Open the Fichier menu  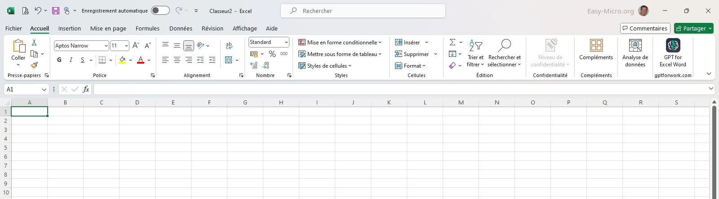13,28
